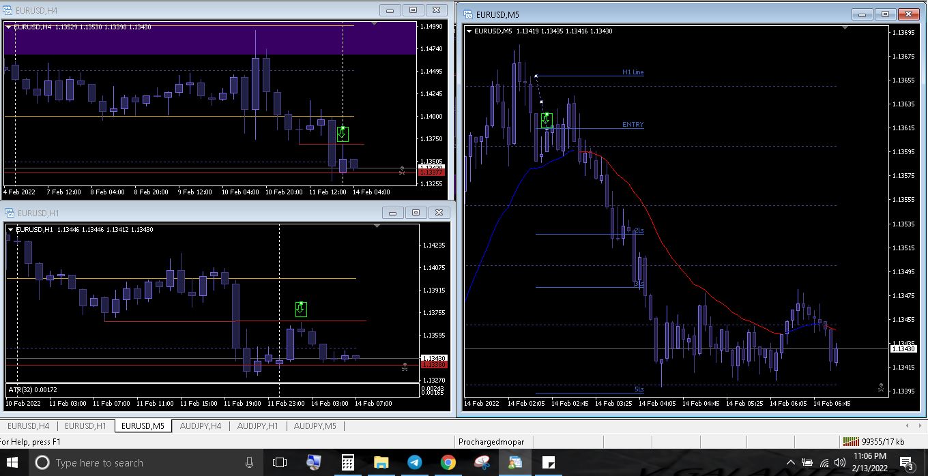This screenshot has width=928, height=476.
Task: Select the sell arrow in EURUSD,H1 chart
Action: click(301, 310)
